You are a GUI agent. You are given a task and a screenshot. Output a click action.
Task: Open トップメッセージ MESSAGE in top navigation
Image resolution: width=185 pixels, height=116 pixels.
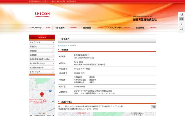pyautogui.click(x=119, y=28)
